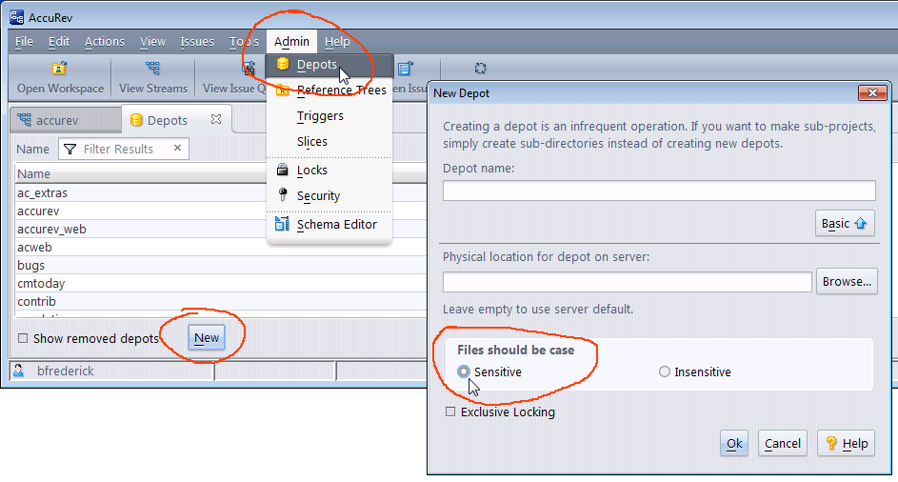Screen dimensions: 898x482
Task: Click Ok in the New Depot dialog
Action: (734, 444)
